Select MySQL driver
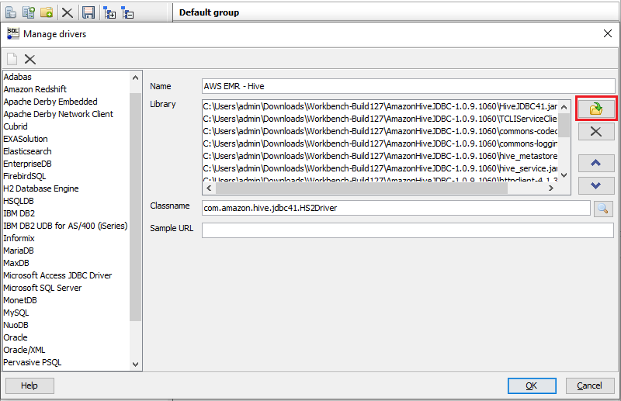 [66, 313]
